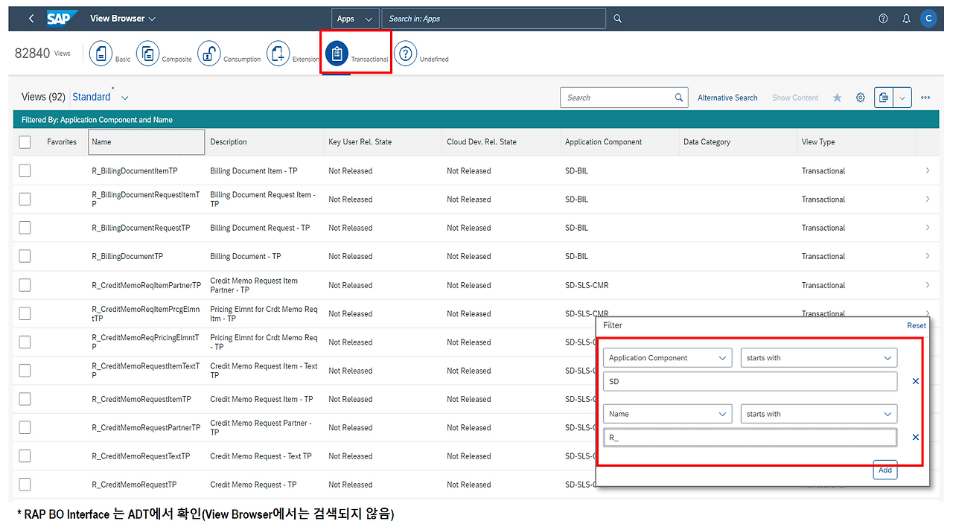Screen dimensions: 953x527
Task: Open the overflow menu with three dots
Action: (925, 97)
